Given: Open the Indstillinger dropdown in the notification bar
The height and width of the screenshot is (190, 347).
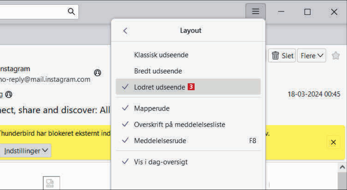Looking at the screenshot, I should pyautogui.click(x=26, y=151).
